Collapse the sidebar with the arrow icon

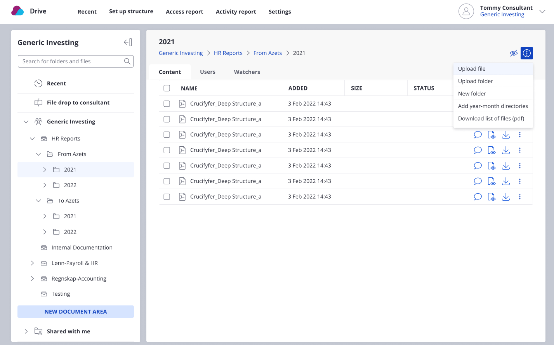(x=128, y=42)
